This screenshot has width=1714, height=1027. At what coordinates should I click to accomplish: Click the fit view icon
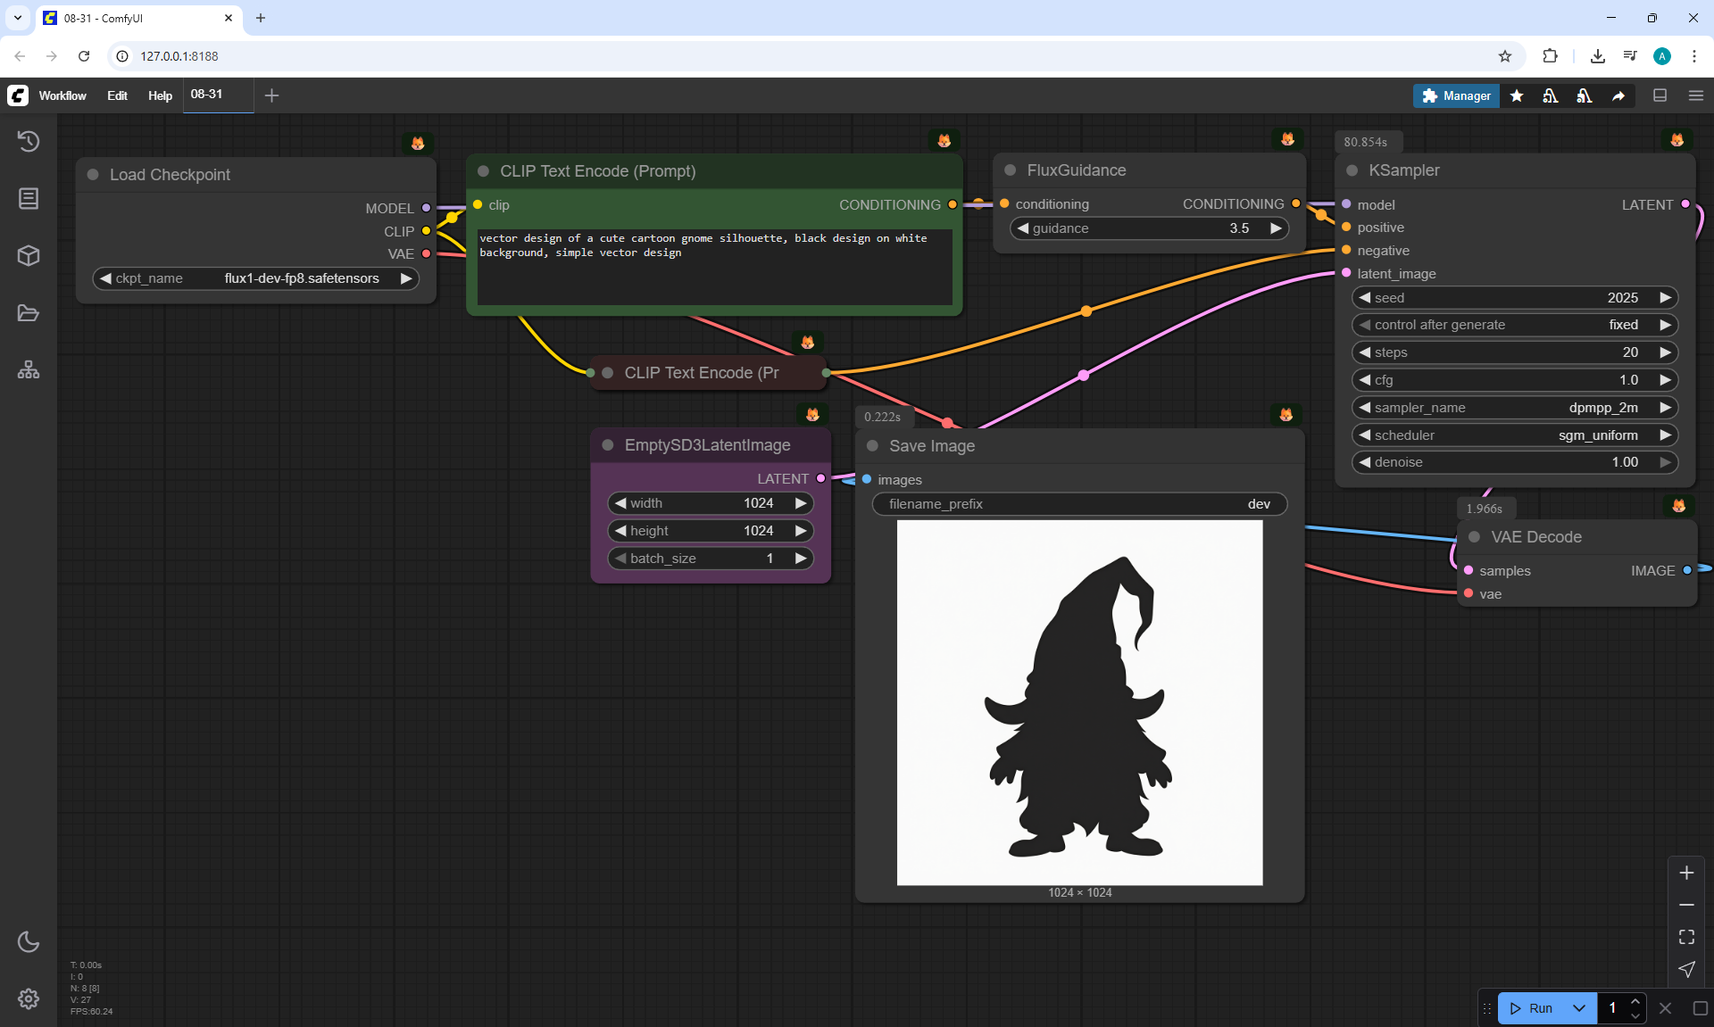(x=1686, y=937)
